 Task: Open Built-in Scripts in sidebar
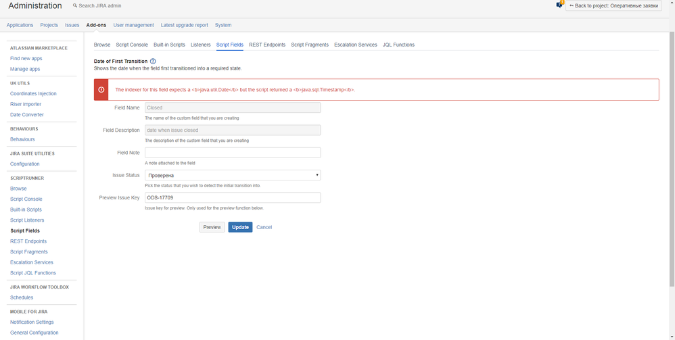(26, 210)
